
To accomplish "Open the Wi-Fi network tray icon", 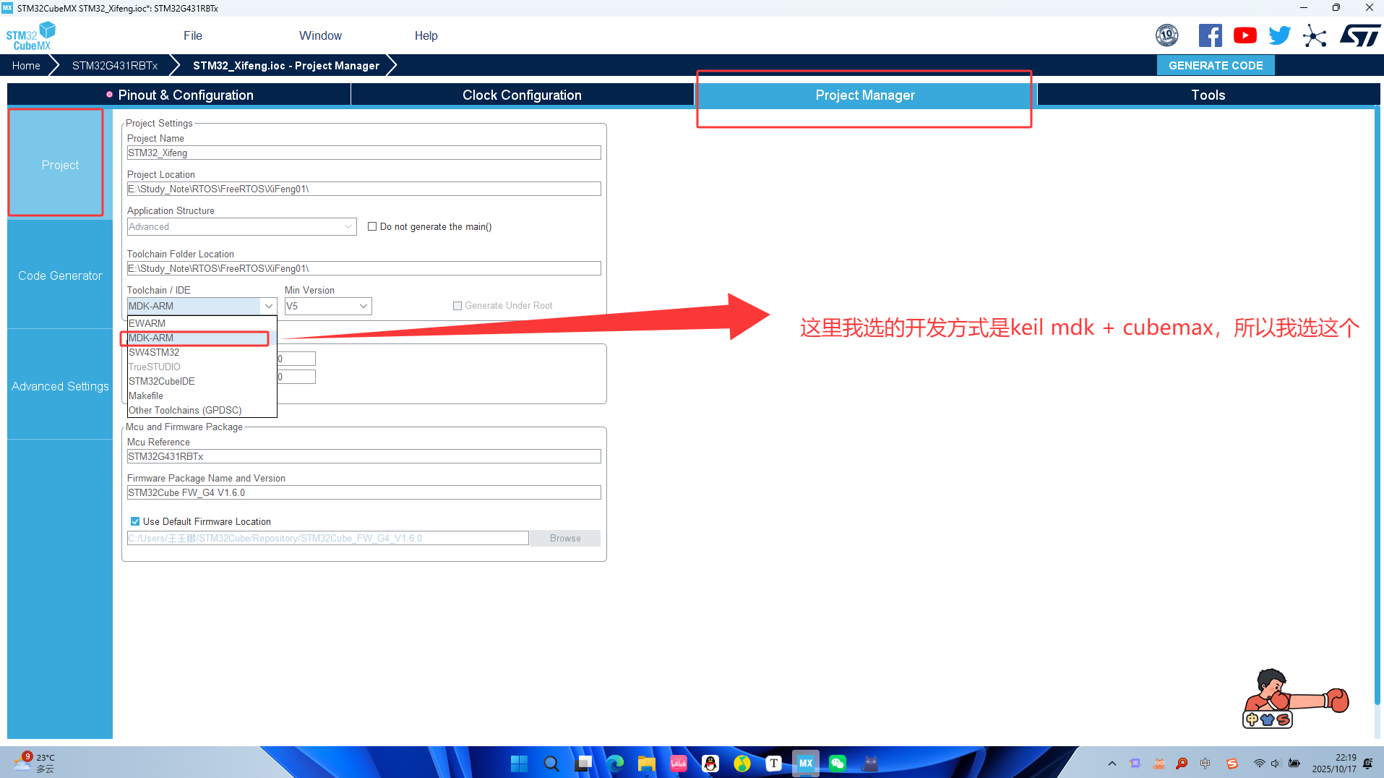I will (1259, 764).
